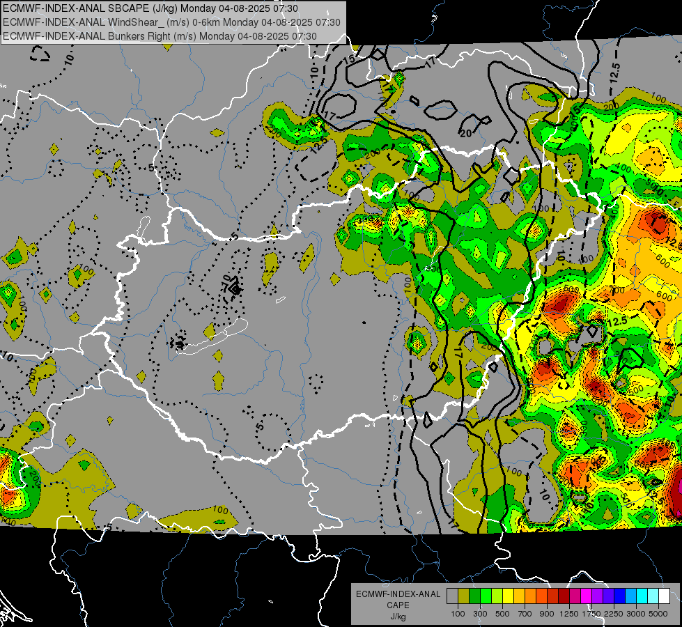This screenshot has height=627, width=682.
Task: Click the CAPE label in the legend
Action: coord(398,605)
